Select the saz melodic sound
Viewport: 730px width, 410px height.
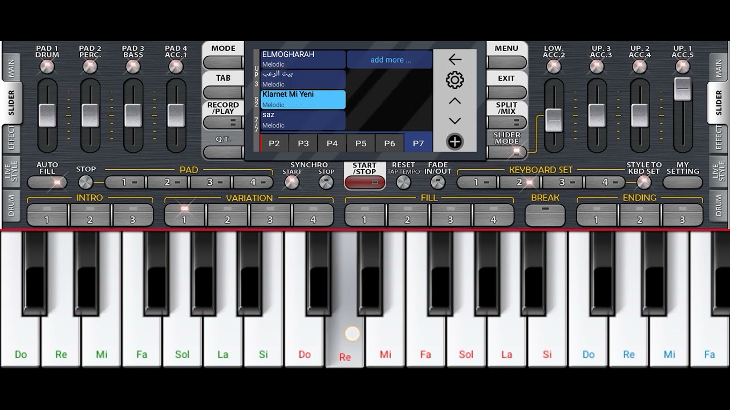click(303, 120)
